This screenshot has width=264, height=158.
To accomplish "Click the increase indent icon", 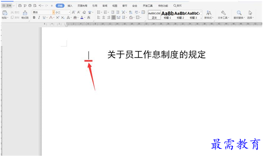I will pos(118,12).
